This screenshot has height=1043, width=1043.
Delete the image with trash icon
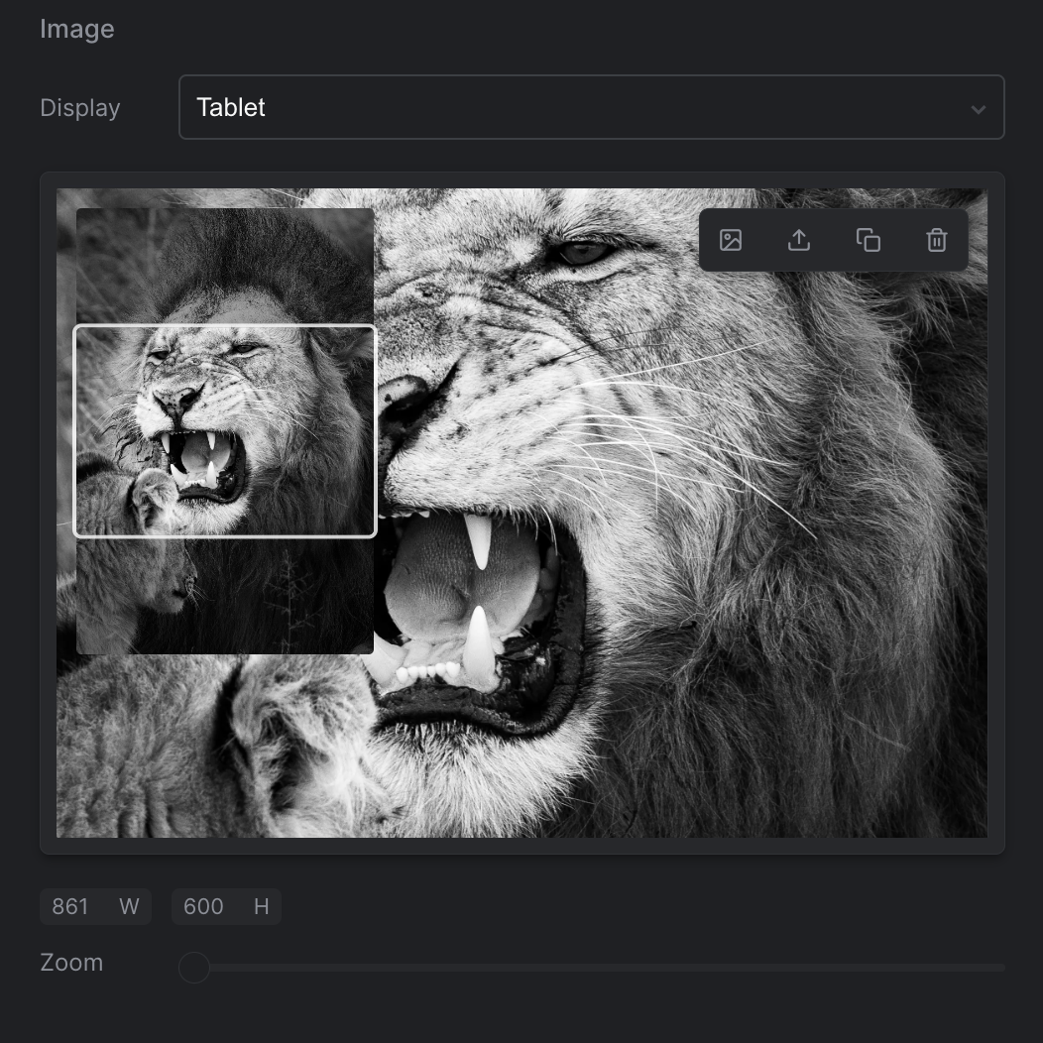937,240
